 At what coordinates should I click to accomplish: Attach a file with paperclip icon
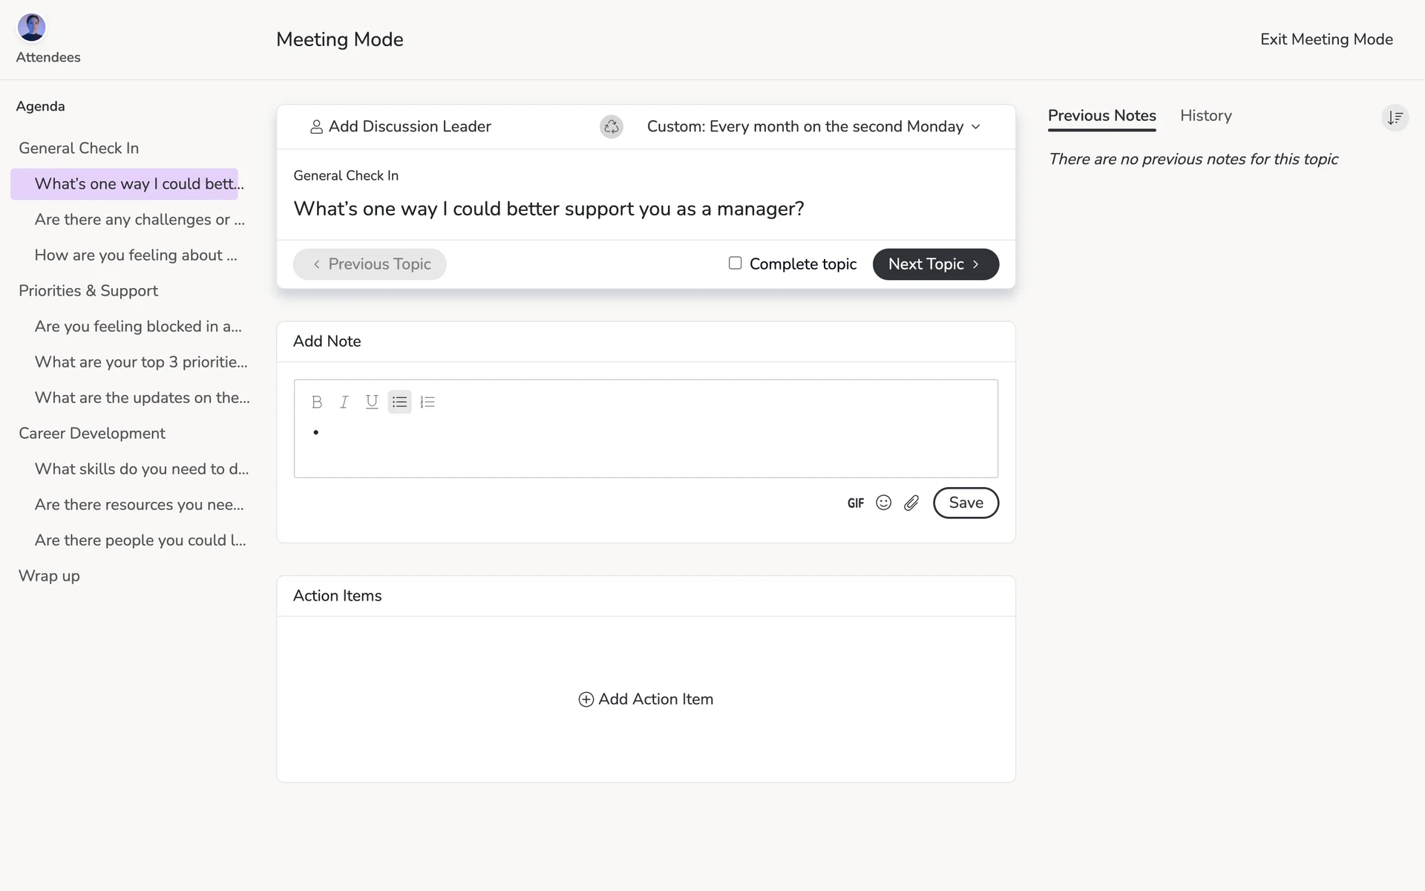pyautogui.click(x=911, y=503)
